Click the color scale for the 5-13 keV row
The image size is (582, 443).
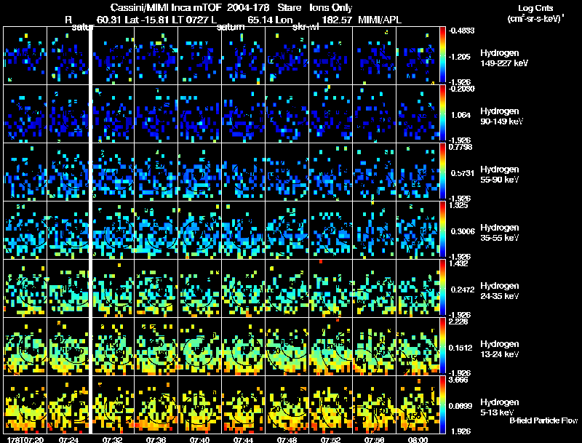442,404
